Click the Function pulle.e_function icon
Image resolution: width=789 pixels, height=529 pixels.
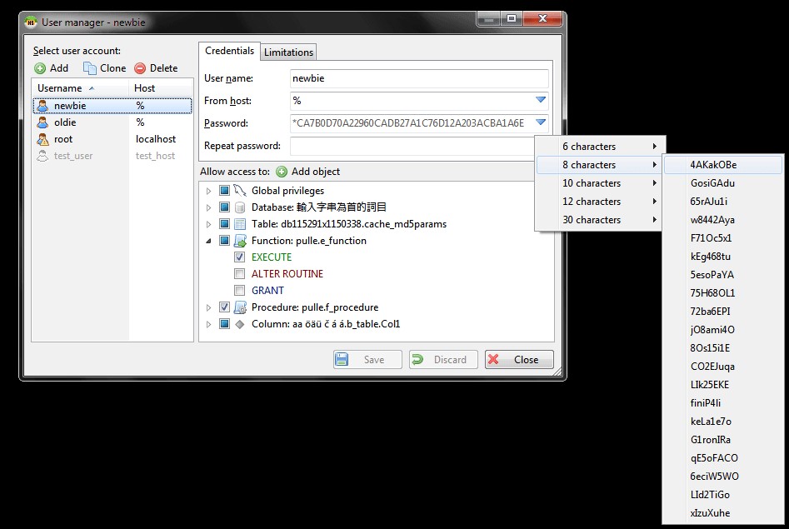(x=240, y=241)
